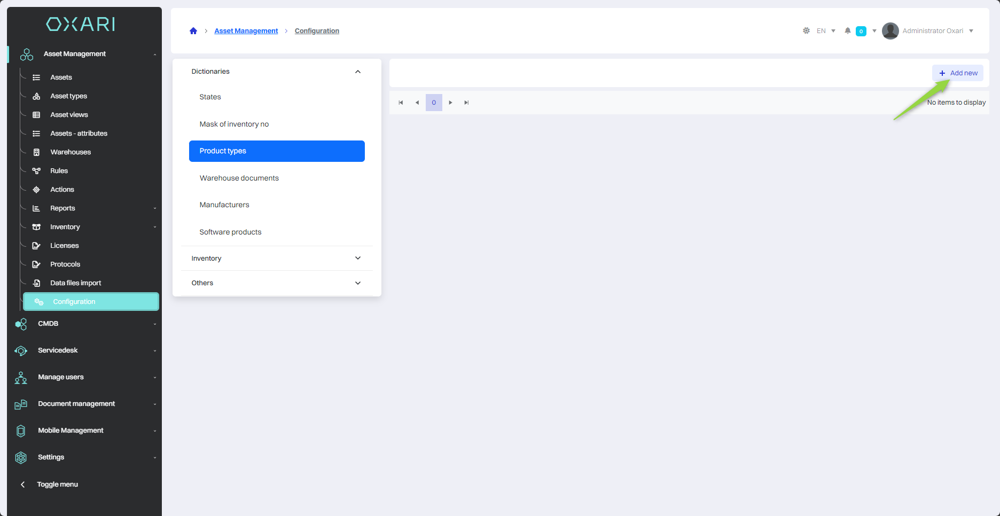This screenshot has width=1000, height=516.
Task: Click the settings gear icon near EN
Action: pos(806,31)
